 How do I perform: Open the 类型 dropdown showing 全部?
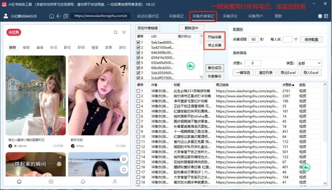tap(309, 63)
